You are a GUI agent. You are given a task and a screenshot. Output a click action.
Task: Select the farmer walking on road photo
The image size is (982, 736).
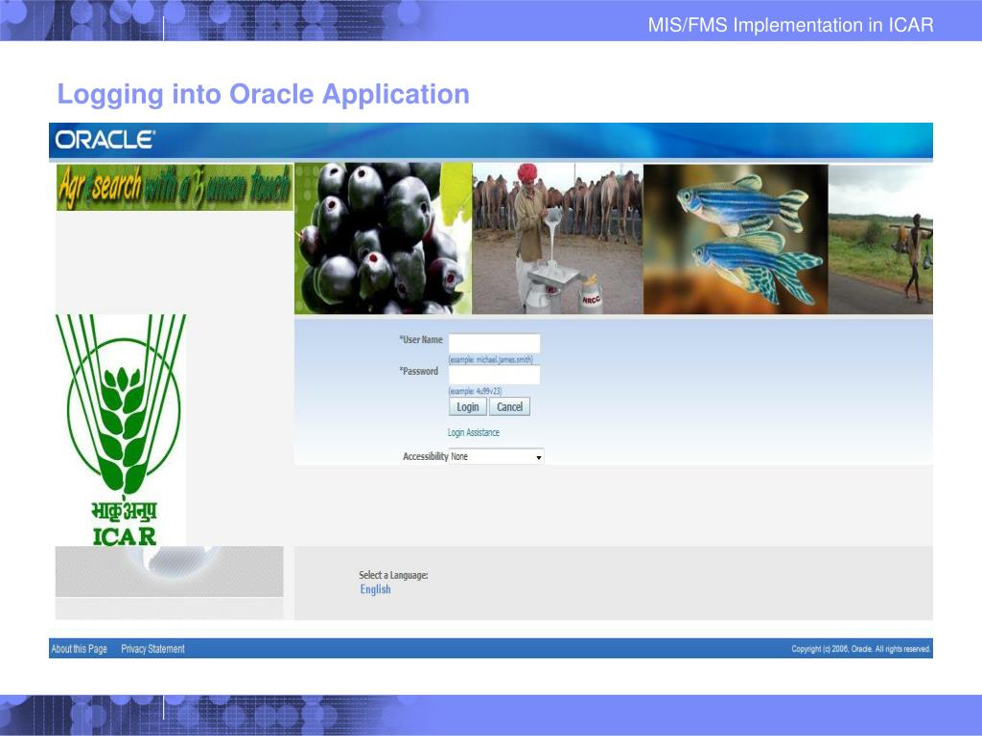880,239
